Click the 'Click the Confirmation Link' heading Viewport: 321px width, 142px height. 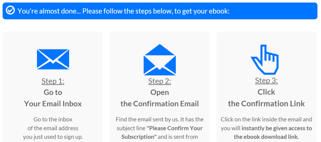266,98
